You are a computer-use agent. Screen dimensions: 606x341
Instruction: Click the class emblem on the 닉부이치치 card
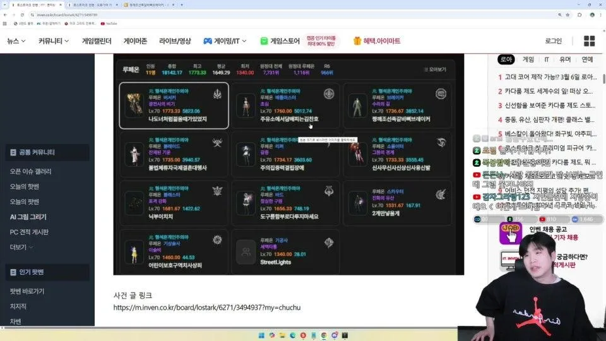pos(217,191)
